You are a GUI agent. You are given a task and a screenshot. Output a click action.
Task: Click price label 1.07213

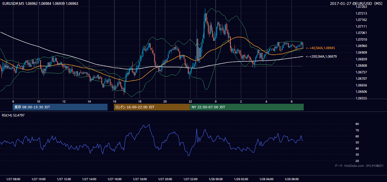pos(361,13)
